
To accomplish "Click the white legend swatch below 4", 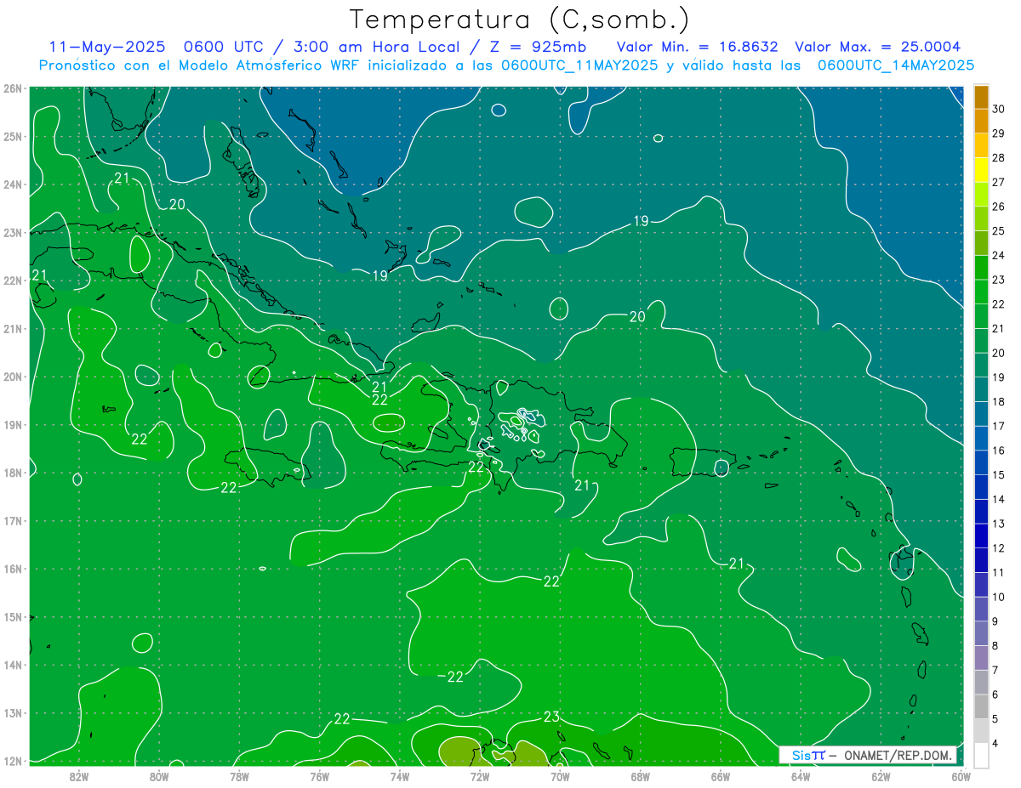I will [x=980, y=755].
